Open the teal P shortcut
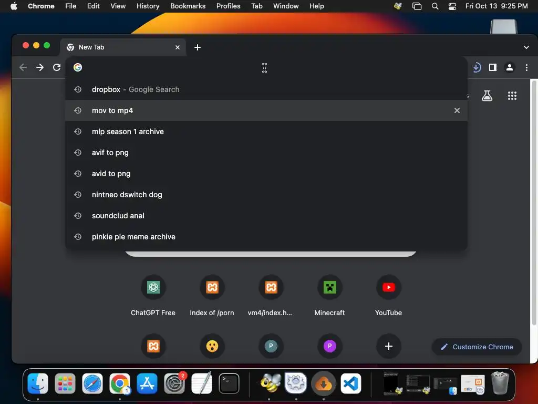The image size is (538, 404). tap(271, 346)
